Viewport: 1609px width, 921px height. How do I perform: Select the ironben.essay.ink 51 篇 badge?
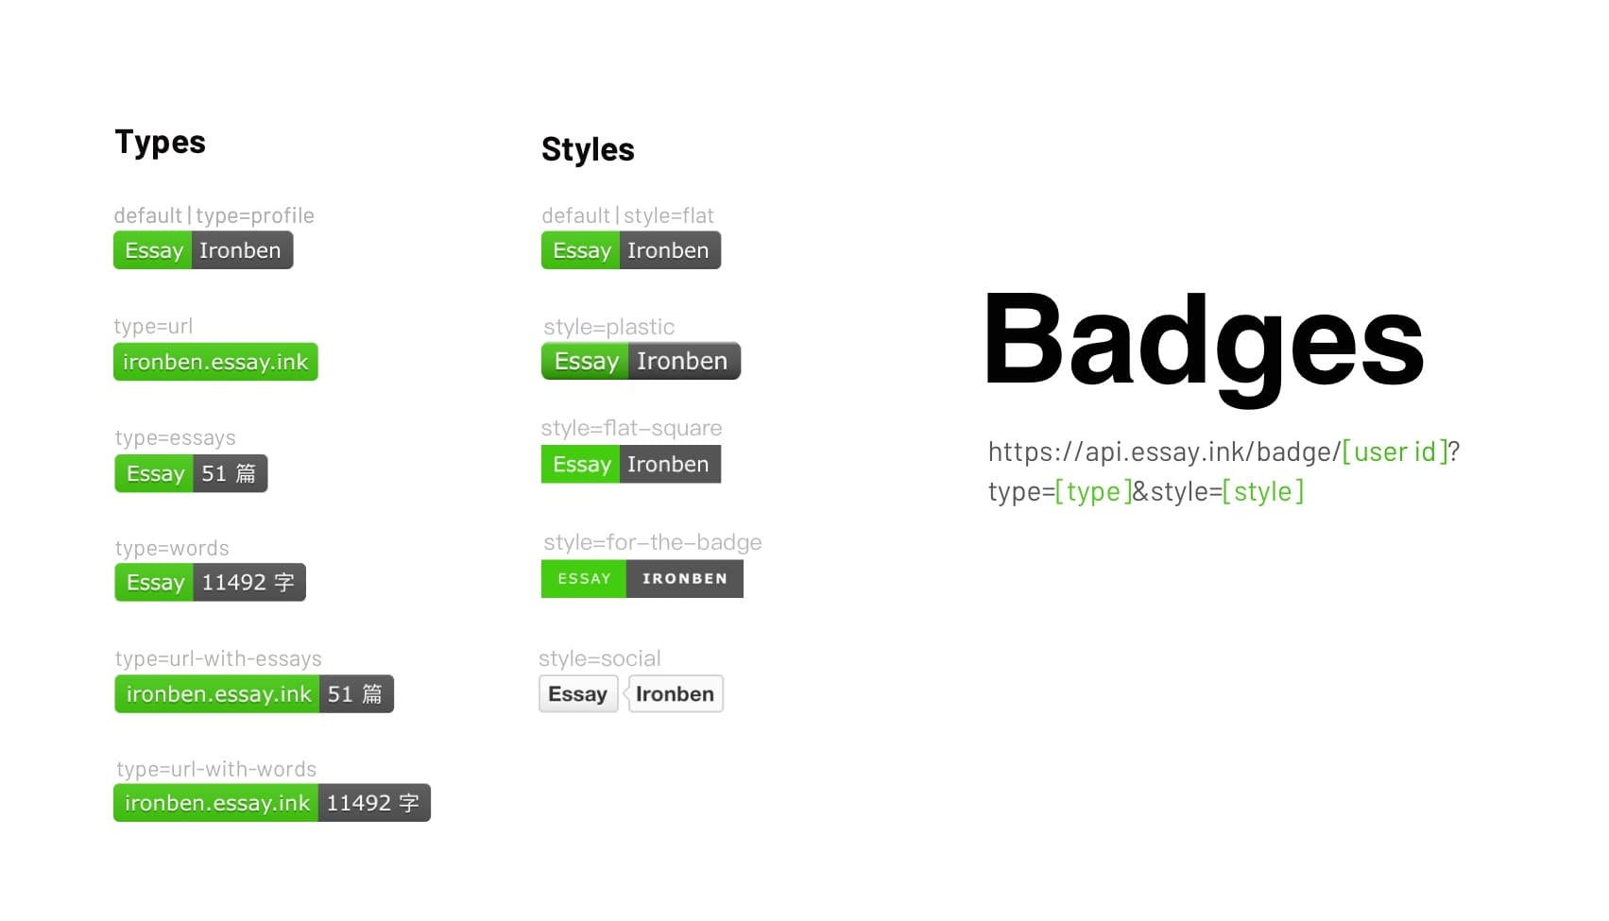click(x=254, y=694)
